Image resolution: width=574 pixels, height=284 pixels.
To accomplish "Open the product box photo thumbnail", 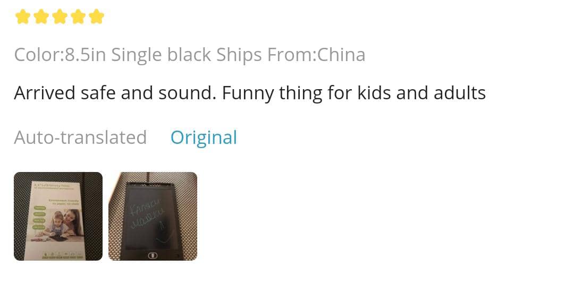I will point(58,216).
